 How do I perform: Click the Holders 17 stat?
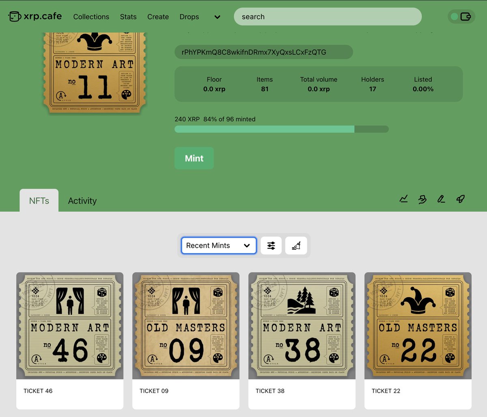point(373,84)
